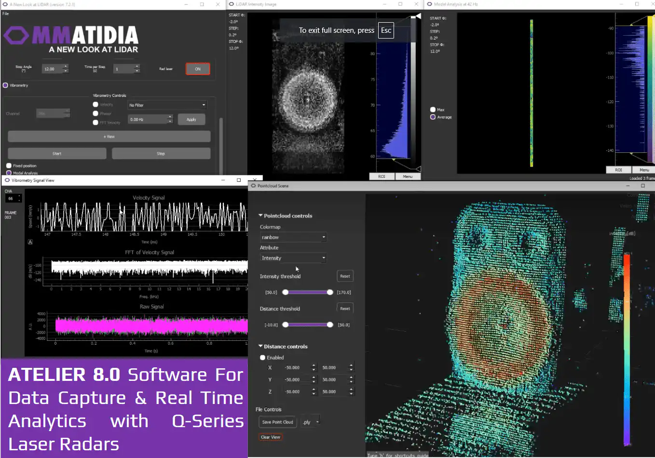Toggle the Modal Analysis option
The width and height of the screenshot is (655, 458).
[9, 173]
